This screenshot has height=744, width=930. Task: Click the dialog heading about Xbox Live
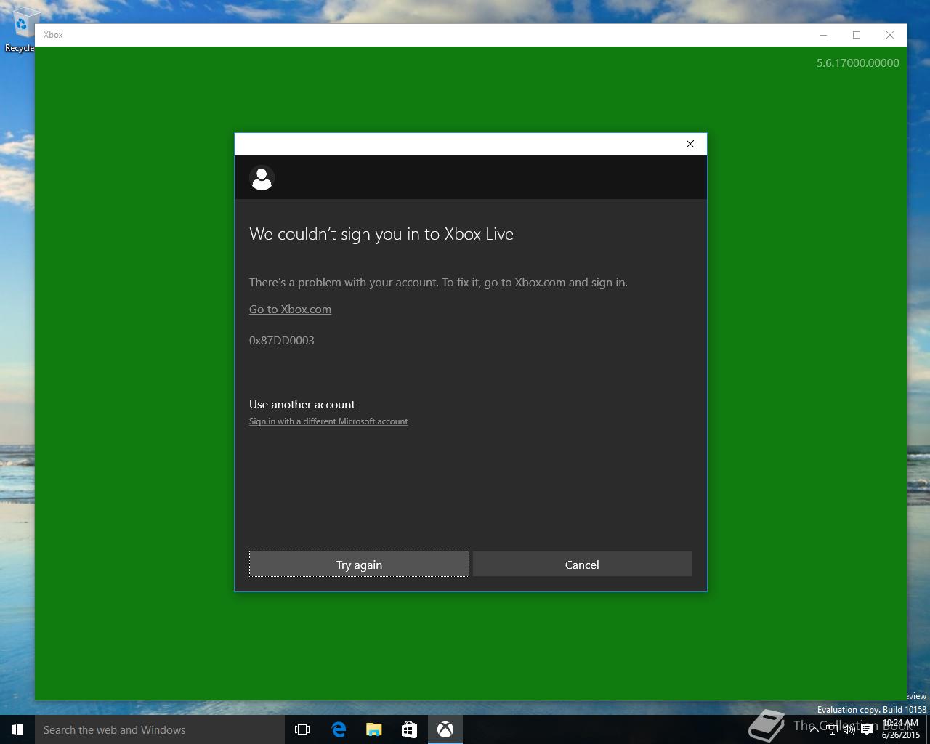[381, 234]
